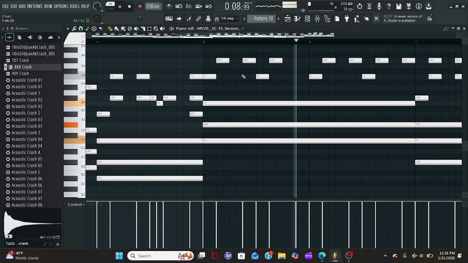Open FL Studio in Windows taskbar

335,256
